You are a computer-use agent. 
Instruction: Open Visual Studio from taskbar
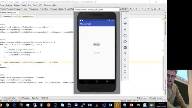click(x=104, y=105)
